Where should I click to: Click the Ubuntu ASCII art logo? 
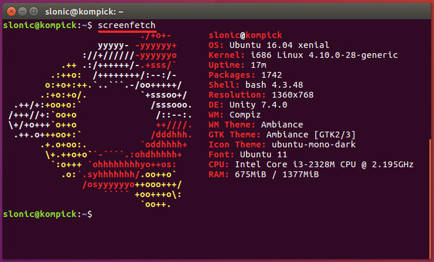[x=101, y=120]
